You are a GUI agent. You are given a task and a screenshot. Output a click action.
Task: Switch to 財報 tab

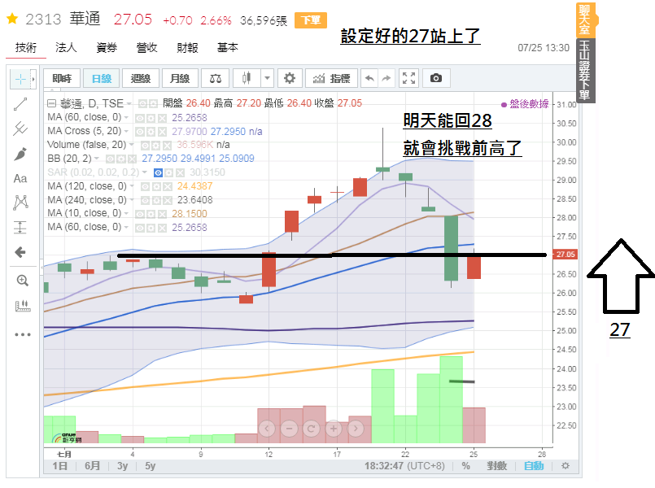pyautogui.click(x=187, y=48)
